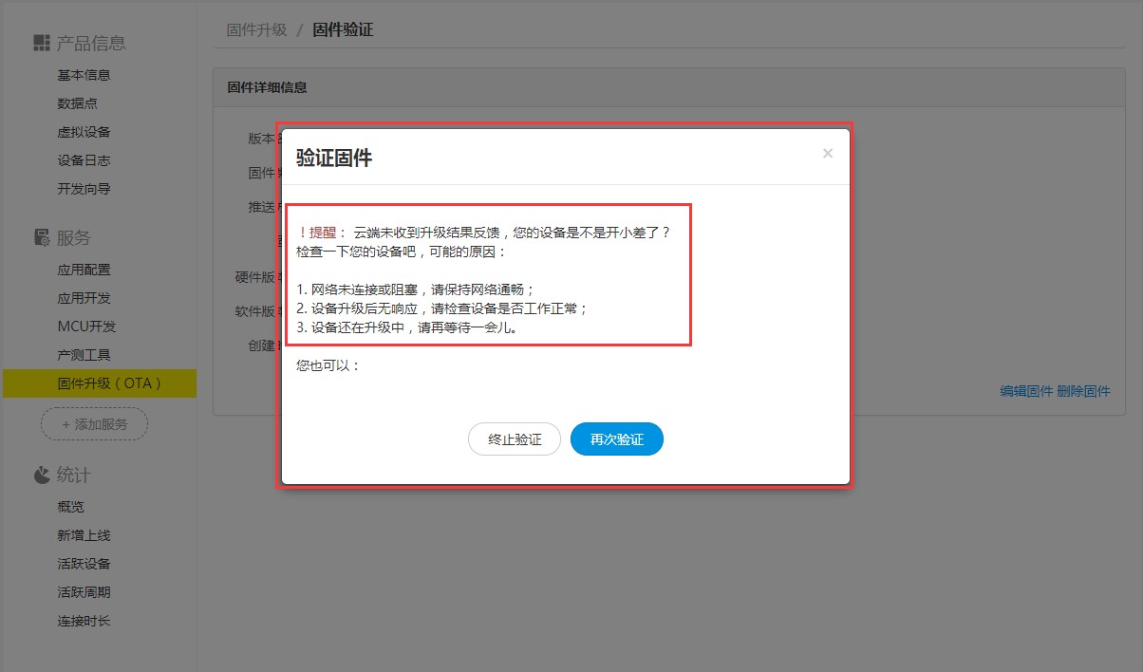Open the MCU开发 item
1143x672 pixels.
(86, 327)
